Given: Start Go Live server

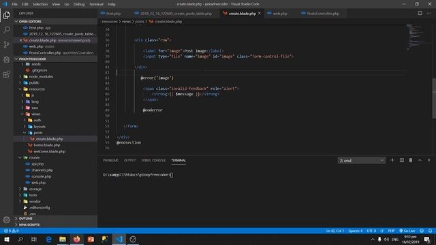Looking at the screenshot, I should tap(407, 231).
